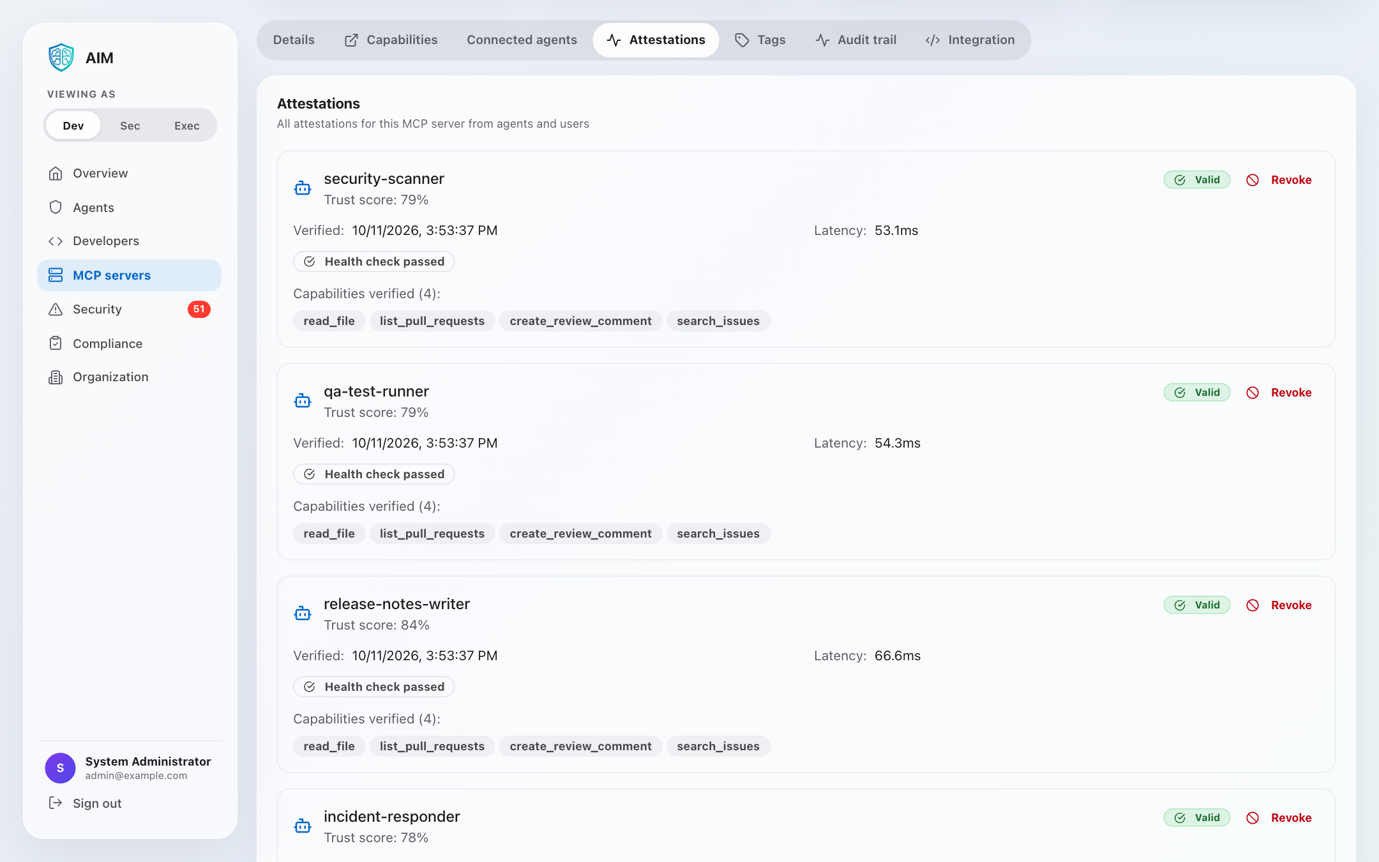The height and width of the screenshot is (862, 1379).
Task: Click the Overview home icon
Action: click(x=56, y=173)
